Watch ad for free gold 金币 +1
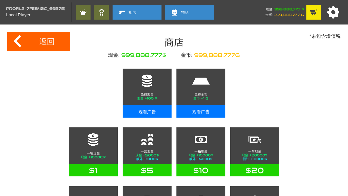This screenshot has width=348, height=196. [x=201, y=111]
